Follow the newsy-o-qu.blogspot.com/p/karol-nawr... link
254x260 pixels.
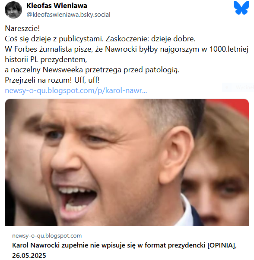[x=76, y=90]
